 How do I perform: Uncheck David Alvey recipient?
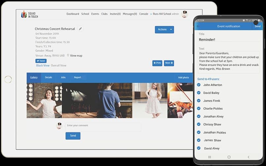click(x=199, y=148)
